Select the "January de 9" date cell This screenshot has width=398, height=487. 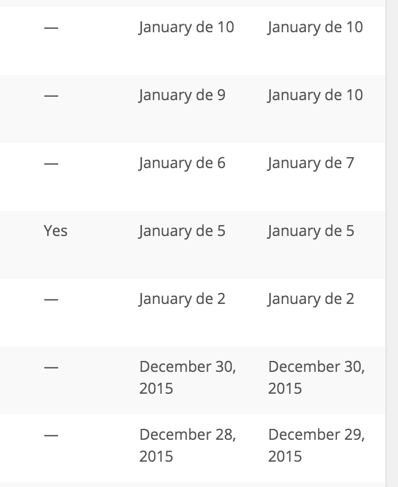pos(182,95)
